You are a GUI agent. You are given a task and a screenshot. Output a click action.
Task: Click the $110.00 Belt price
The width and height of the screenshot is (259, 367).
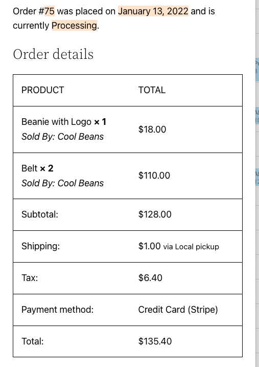pyautogui.click(x=154, y=176)
